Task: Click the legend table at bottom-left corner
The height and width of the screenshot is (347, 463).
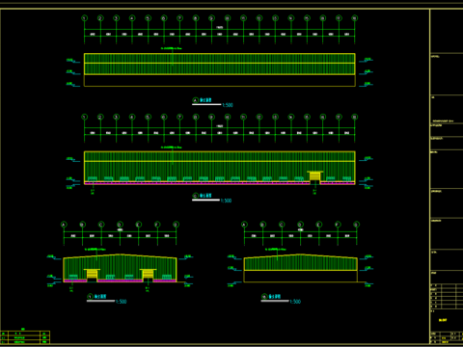Action: tap(25, 337)
